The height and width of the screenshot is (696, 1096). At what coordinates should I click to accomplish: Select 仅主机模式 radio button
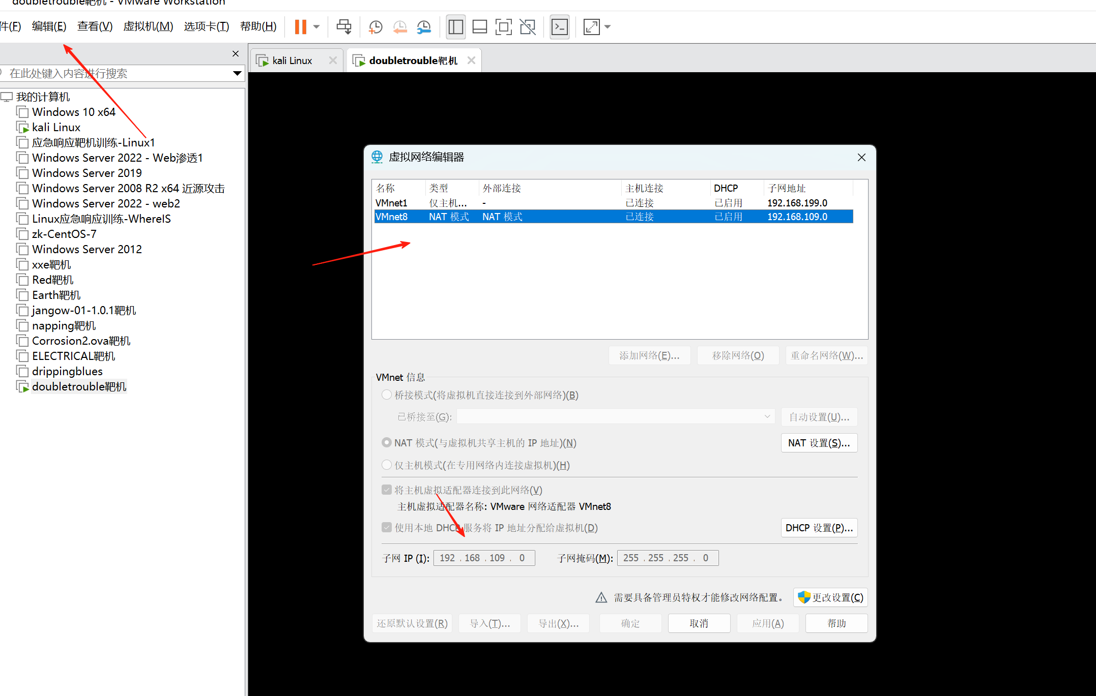[x=387, y=465]
